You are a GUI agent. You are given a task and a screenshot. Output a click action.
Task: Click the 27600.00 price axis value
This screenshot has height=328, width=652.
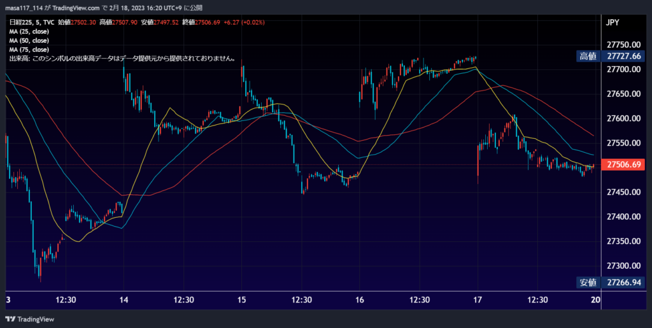pyautogui.click(x=624, y=118)
